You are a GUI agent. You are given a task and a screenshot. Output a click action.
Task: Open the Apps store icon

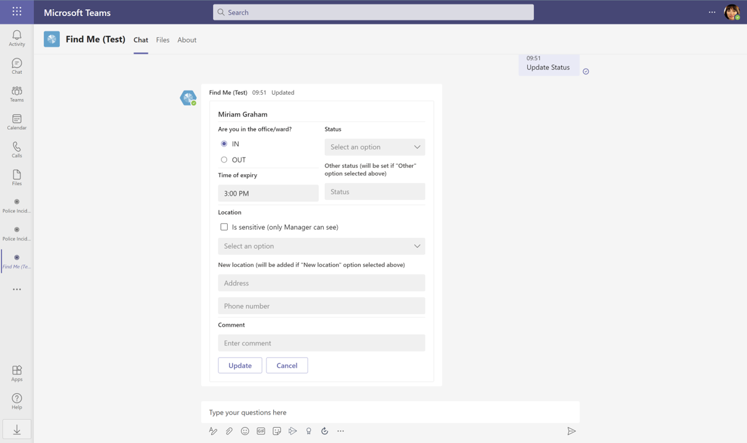(x=17, y=371)
